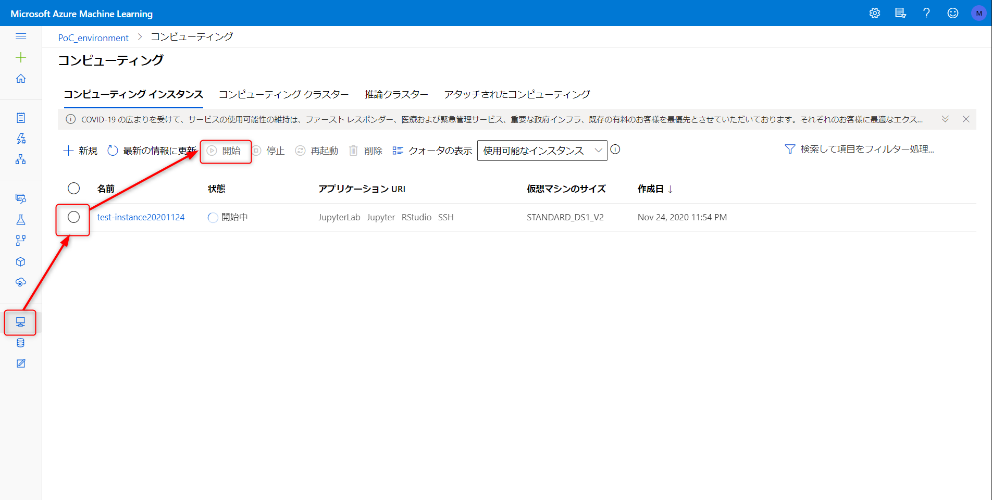
Task: Switch to コンピューティング インスタンス tab
Action: click(133, 94)
